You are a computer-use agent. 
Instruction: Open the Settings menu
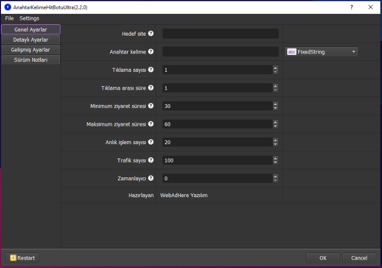29,18
